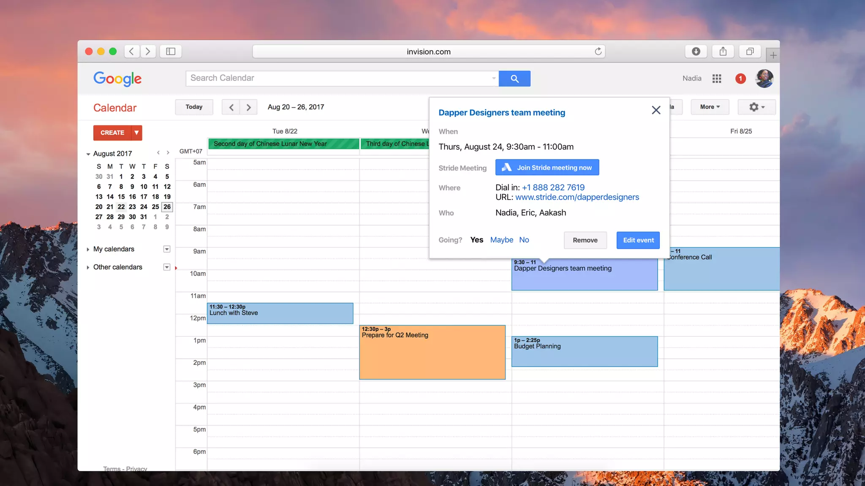Click the Edit event button
Viewport: 865px width, 486px height.
click(x=638, y=240)
